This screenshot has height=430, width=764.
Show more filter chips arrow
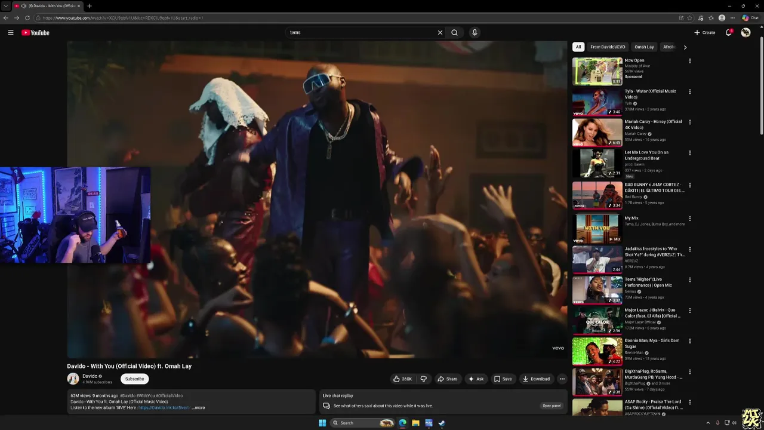pos(685,47)
